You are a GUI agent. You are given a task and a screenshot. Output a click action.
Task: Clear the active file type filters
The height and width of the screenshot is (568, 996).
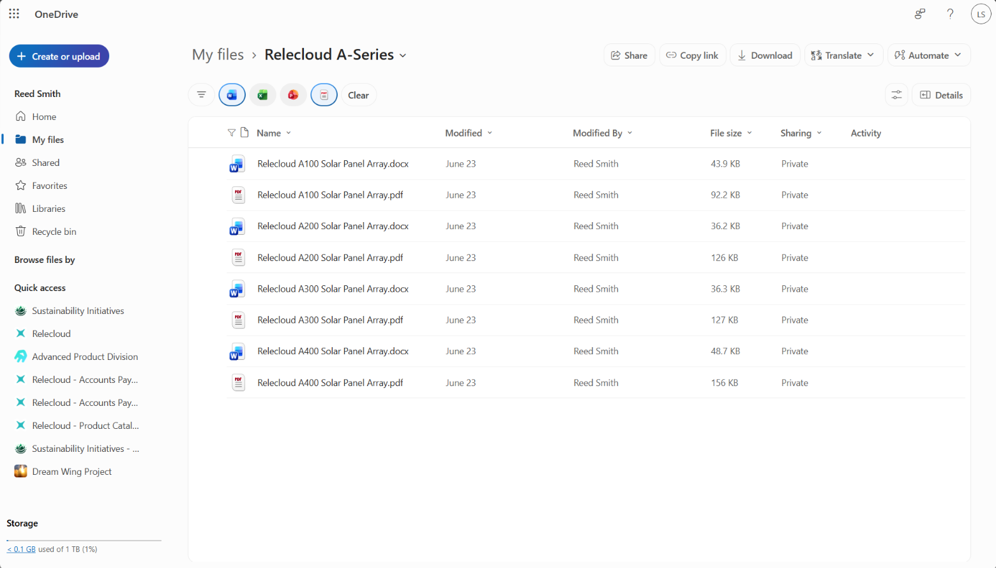[x=358, y=95]
